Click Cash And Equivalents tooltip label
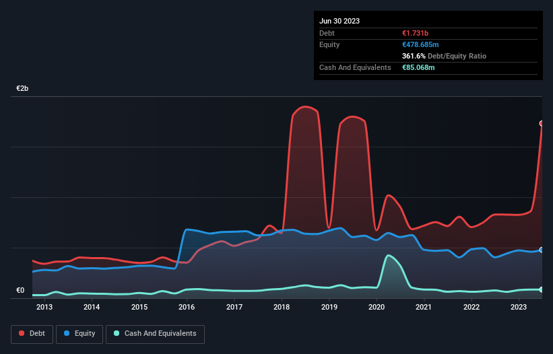The width and height of the screenshot is (553, 354). [x=355, y=67]
